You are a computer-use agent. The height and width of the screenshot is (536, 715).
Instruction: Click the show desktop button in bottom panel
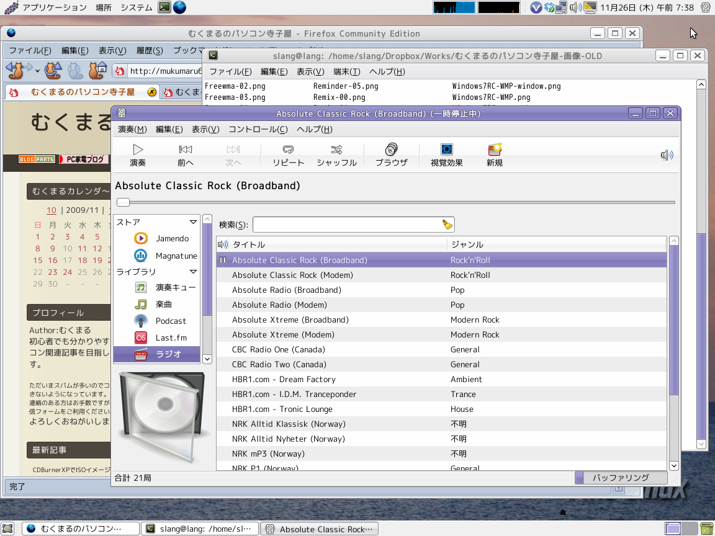(7, 529)
